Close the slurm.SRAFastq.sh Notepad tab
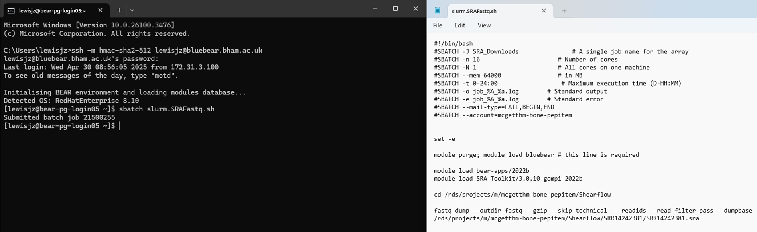 tap(544, 11)
